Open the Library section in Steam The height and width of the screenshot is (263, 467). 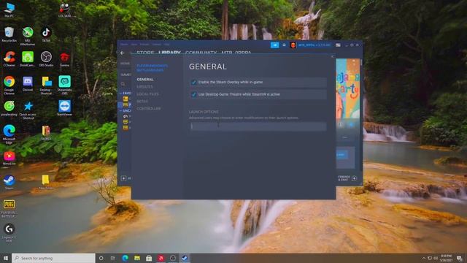[x=169, y=53]
